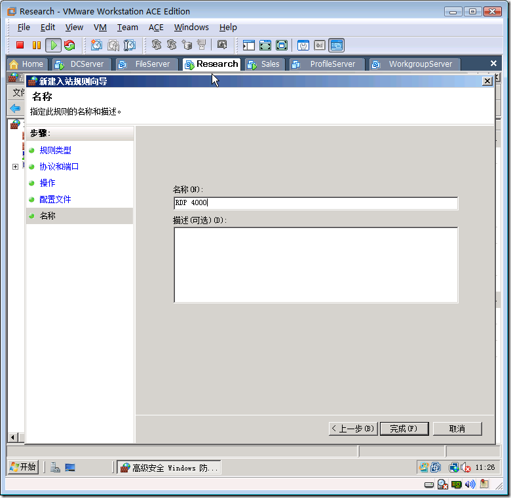Click left scroll arrow of console scrollbar
Image resolution: width=511 pixels, height=498 pixels.
pyautogui.click(x=12, y=437)
